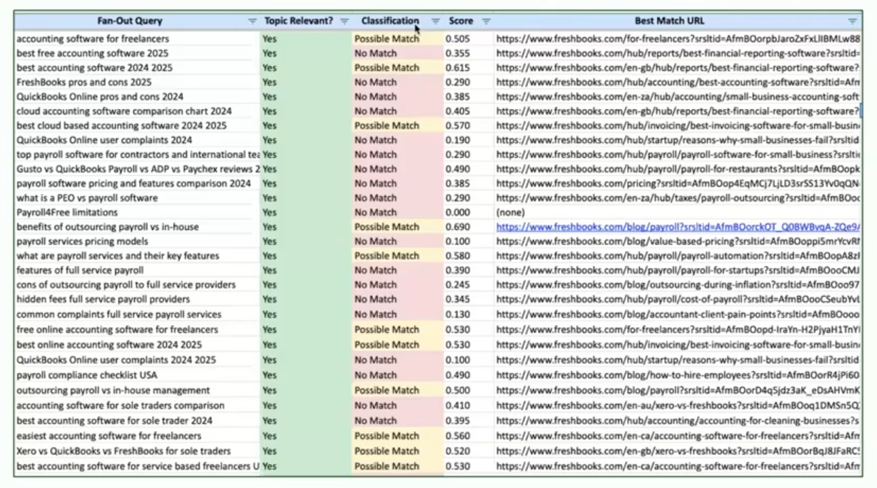Click the 'Payroll4Free limitations' query cell
The height and width of the screenshot is (488, 877).
(67, 212)
